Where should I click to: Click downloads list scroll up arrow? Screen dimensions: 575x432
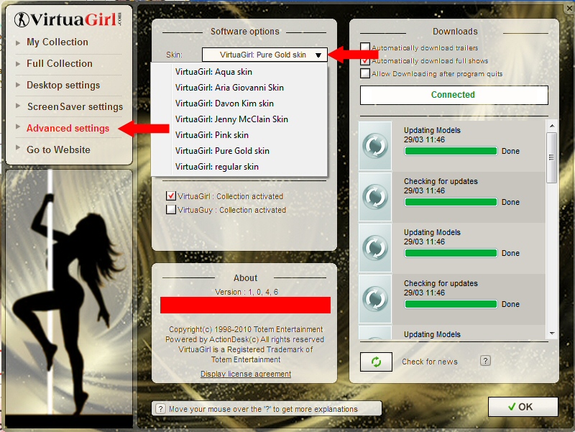(552, 126)
